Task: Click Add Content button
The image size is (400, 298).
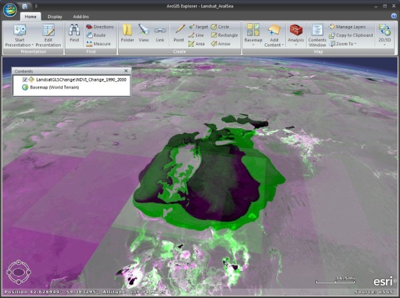Action: (274, 35)
